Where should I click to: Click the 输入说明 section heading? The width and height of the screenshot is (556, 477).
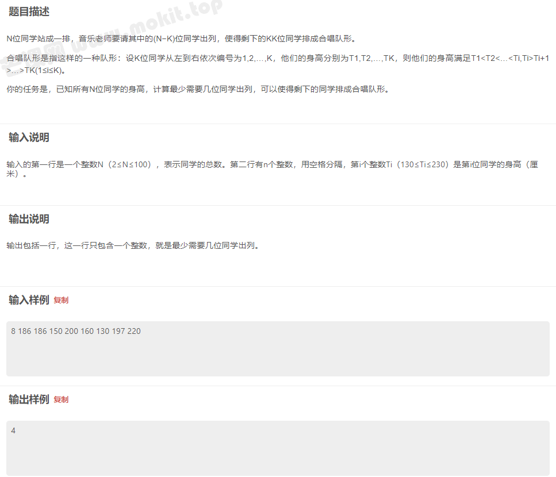tap(29, 137)
